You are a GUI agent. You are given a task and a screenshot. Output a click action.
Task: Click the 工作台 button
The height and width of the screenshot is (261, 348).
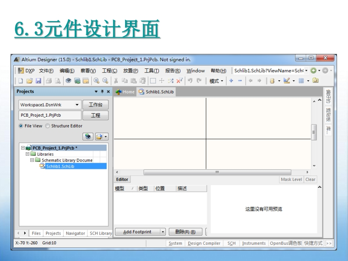pyautogui.click(x=96, y=105)
